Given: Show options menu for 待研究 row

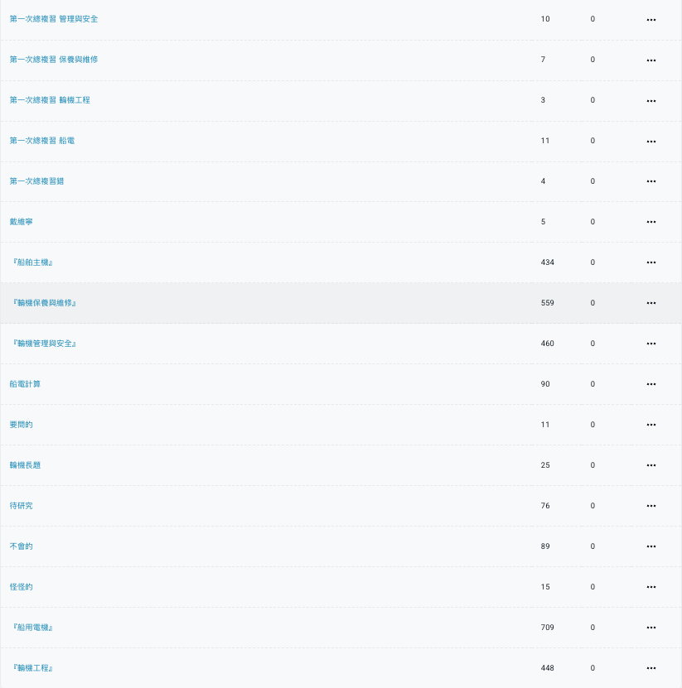Looking at the screenshot, I should click(x=651, y=506).
